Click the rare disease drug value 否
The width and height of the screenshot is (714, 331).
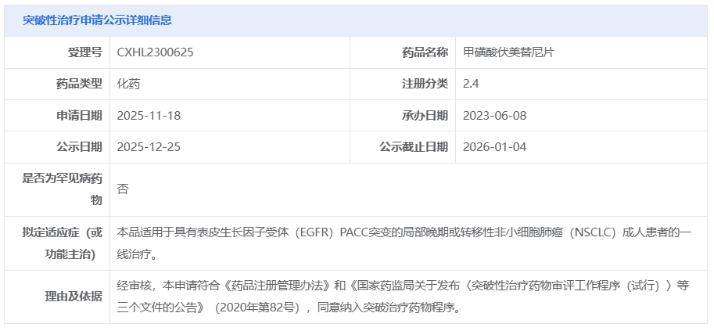[x=123, y=189]
